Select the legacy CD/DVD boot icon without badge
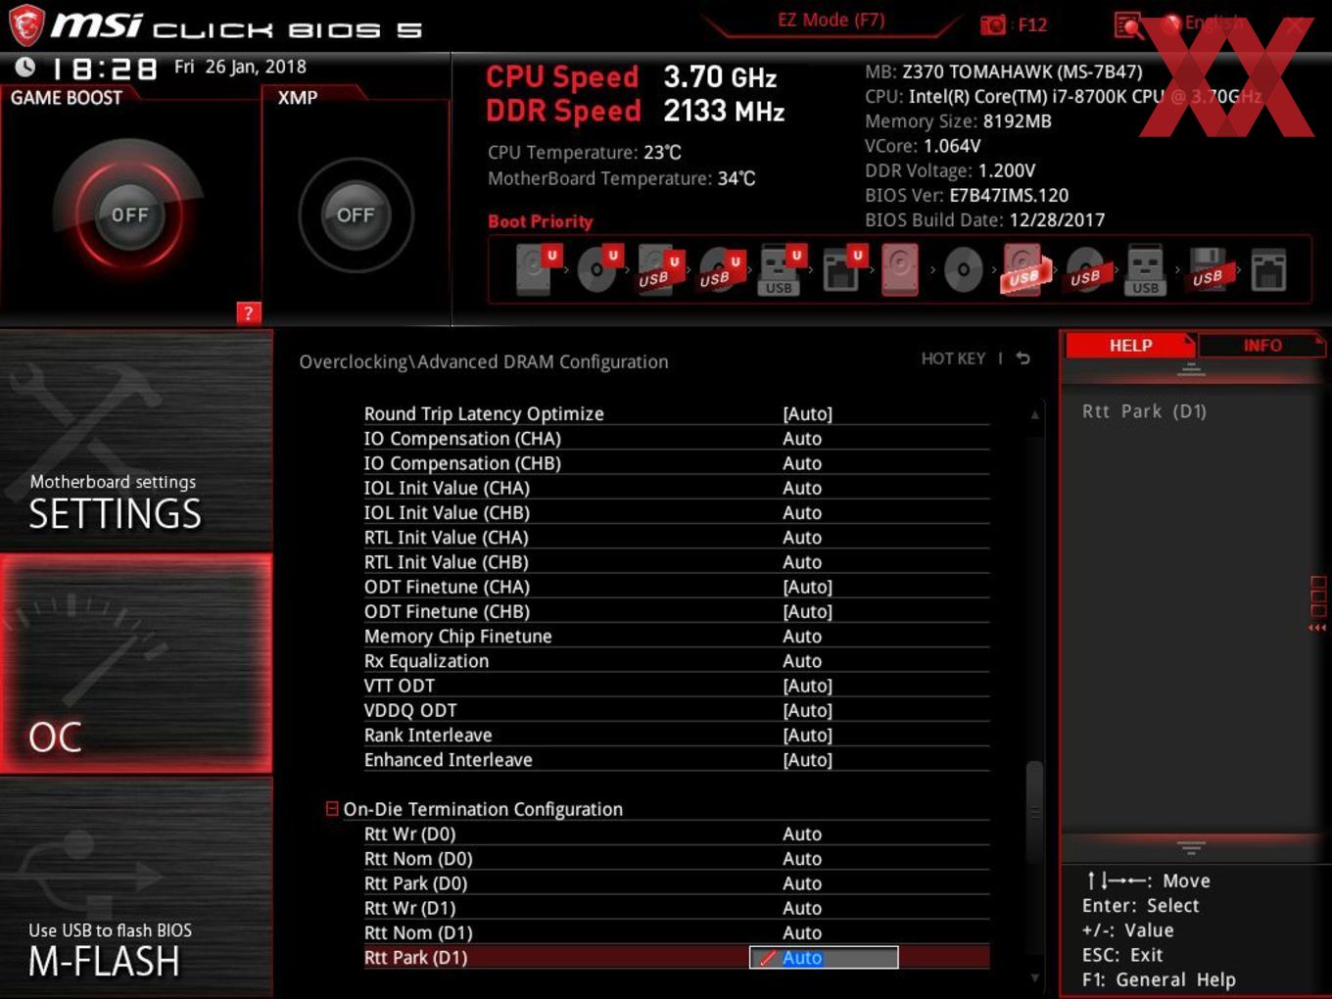The height and width of the screenshot is (999, 1332). pos(963,269)
